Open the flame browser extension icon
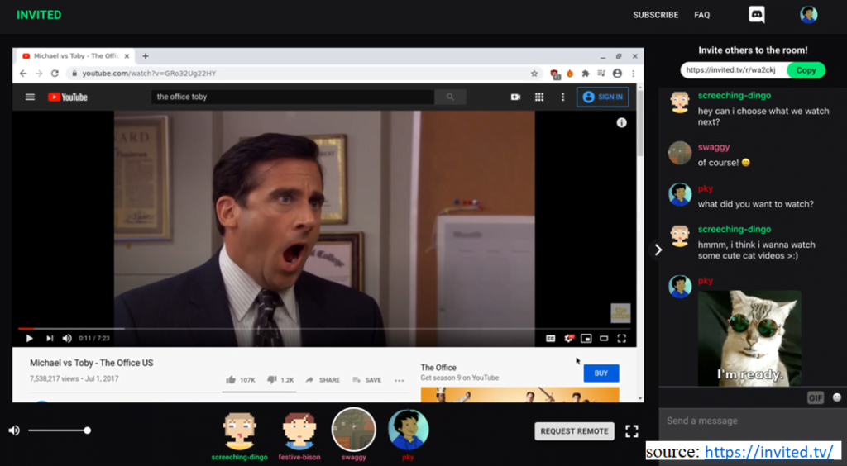The width and height of the screenshot is (847, 466). pyautogui.click(x=570, y=74)
